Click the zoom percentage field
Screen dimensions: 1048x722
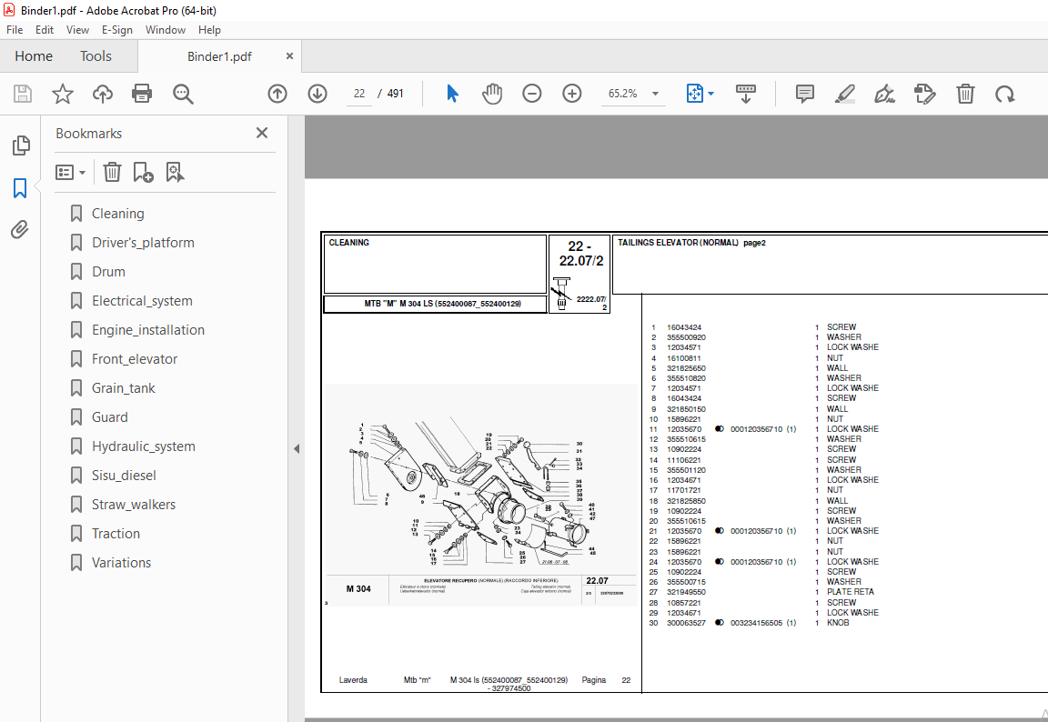point(623,94)
